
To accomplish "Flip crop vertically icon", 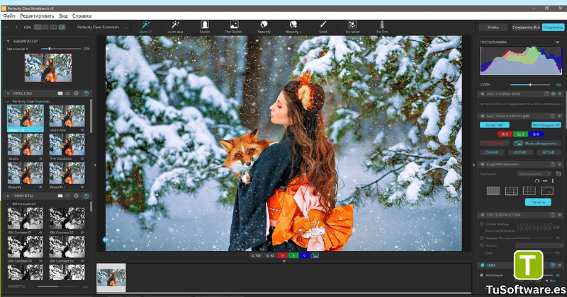I will 553,181.
